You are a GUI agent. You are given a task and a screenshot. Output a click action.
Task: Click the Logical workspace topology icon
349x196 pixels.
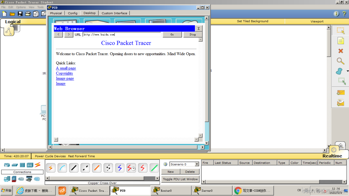(9, 31)
